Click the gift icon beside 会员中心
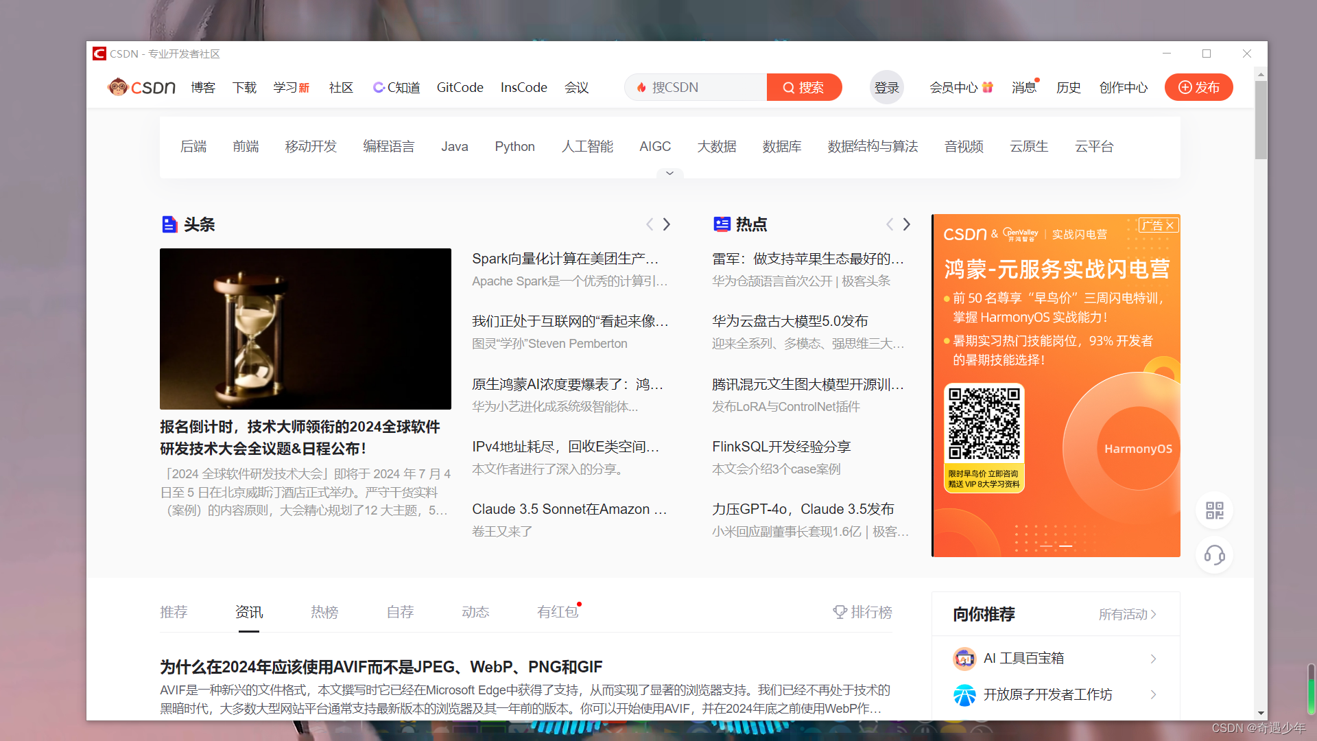 click(x=988, y=87)
